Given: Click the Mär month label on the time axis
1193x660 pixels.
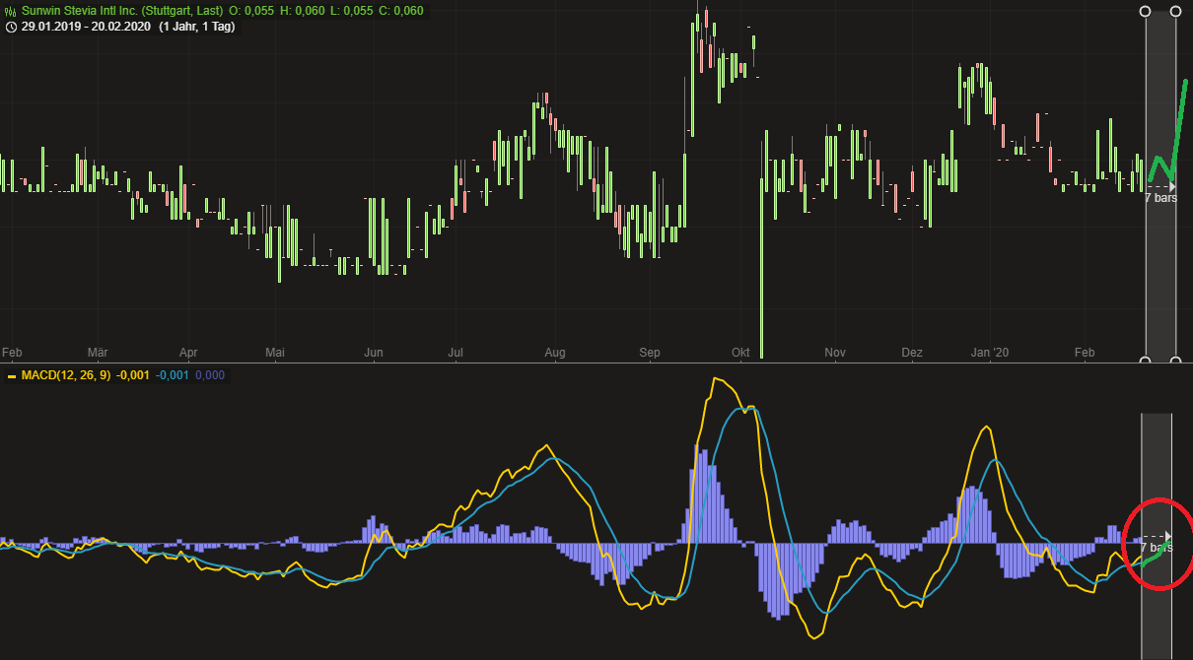Looking at the screenshot, I should (98, 352).
